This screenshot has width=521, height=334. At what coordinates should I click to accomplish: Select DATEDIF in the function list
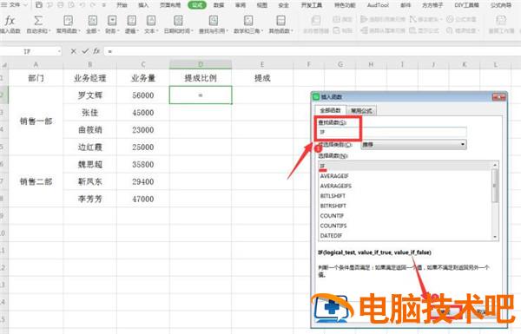[405, 236]
